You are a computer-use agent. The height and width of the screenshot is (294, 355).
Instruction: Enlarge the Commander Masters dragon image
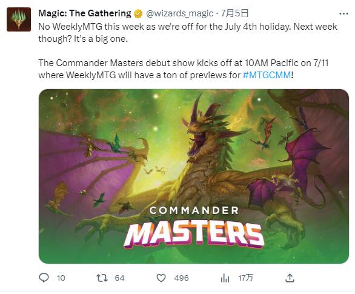click(194, 176)
